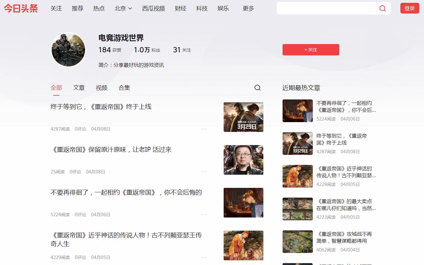424x265 pixels.
Task: Expand the 北京 city dropdown
Action: [123, 8]
